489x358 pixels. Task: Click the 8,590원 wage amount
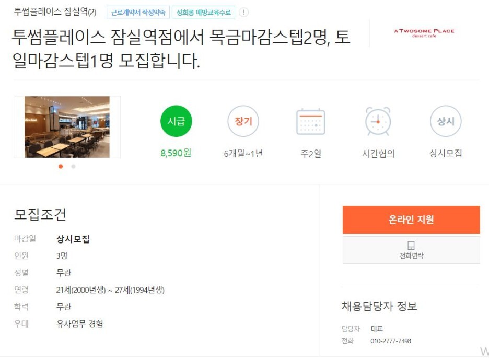pyautogui.click(x=176, y=153)
